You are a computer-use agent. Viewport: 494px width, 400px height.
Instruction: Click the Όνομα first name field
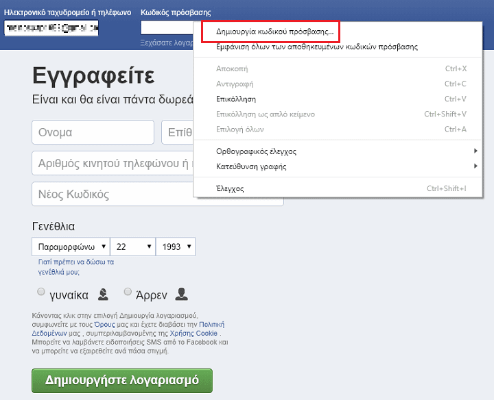coord(93,132)
